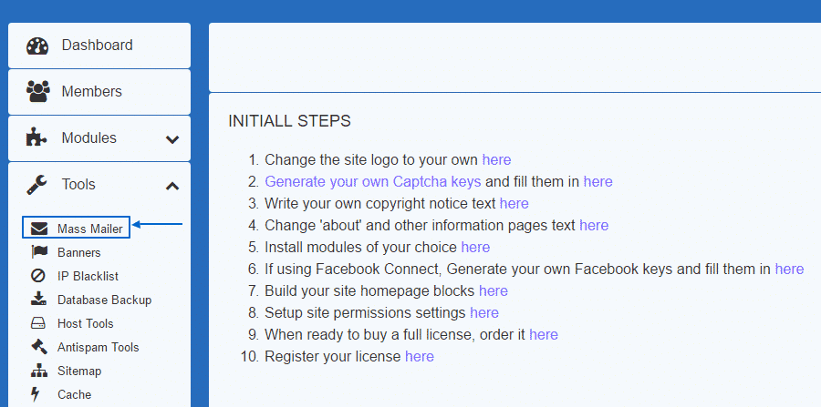The height and width of the screenshot is (407, 821).
Task: Click the Banners flag icon
Action: tap(39, 252)
